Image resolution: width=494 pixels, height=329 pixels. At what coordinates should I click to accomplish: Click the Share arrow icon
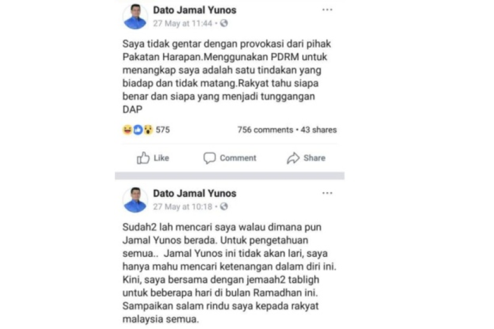[293, 158]
